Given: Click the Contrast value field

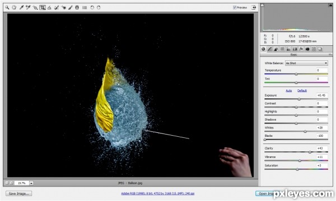Looking at the screenshot, I should pos(322,103).
